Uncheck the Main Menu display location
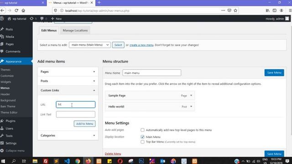The height and width of the screenshot is (164, 292). tap(142, 137)
